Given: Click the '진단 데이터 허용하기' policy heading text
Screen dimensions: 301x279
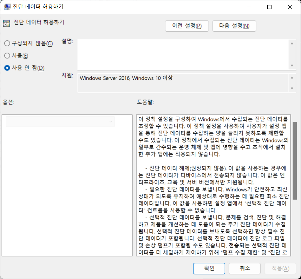Looking at the screenshot, I should pyautogui.click(x=39, y=22).
